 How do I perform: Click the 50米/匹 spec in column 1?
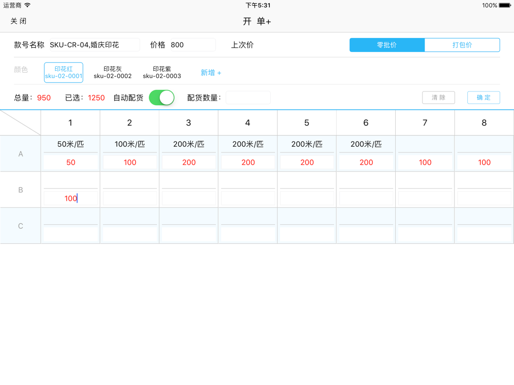pos(71,144)
